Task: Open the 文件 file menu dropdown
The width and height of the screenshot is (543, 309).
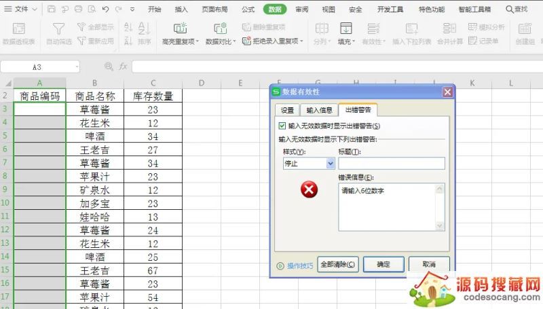Action: [26, 10]
